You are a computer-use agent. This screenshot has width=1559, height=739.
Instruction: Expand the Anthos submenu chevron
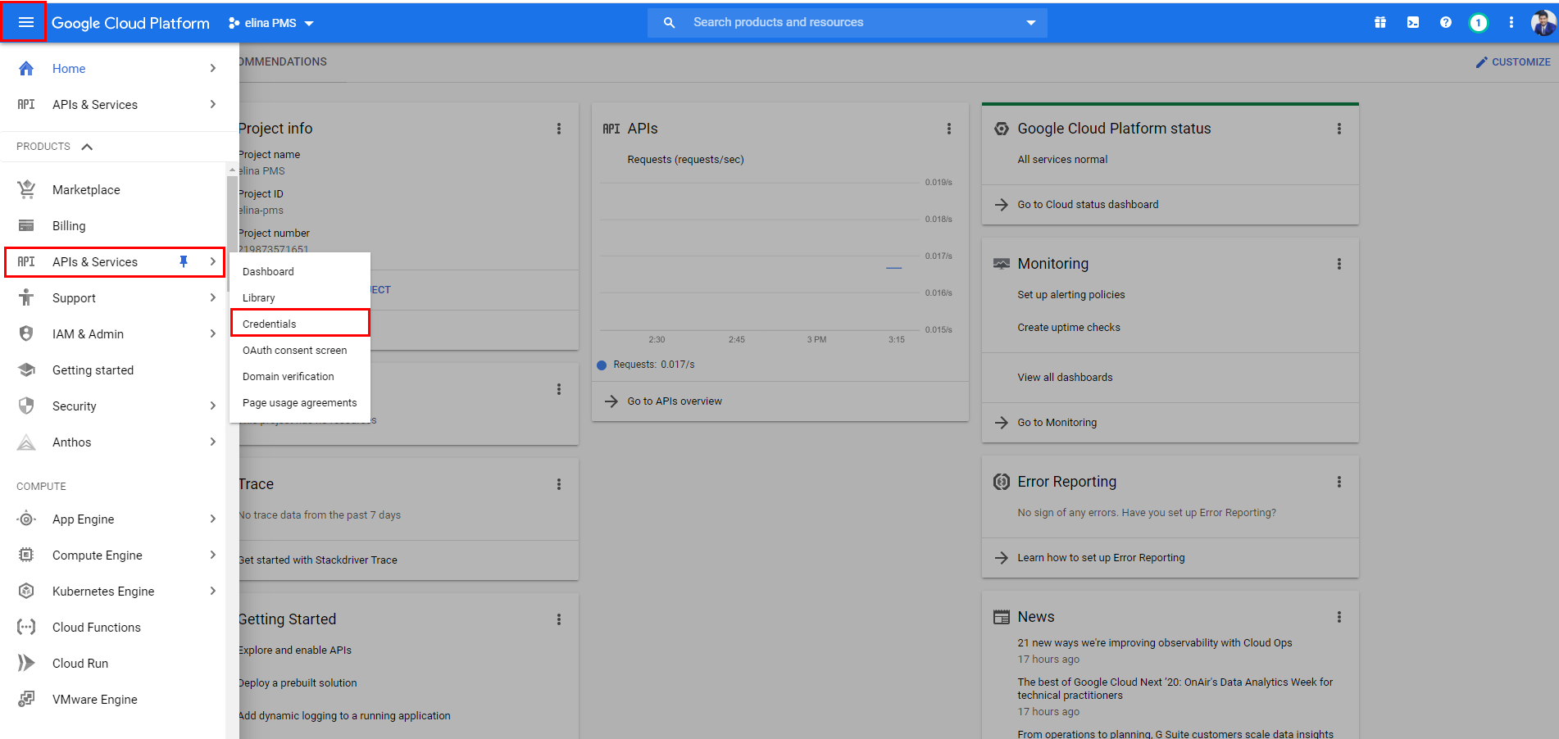(x=213, y=442)
